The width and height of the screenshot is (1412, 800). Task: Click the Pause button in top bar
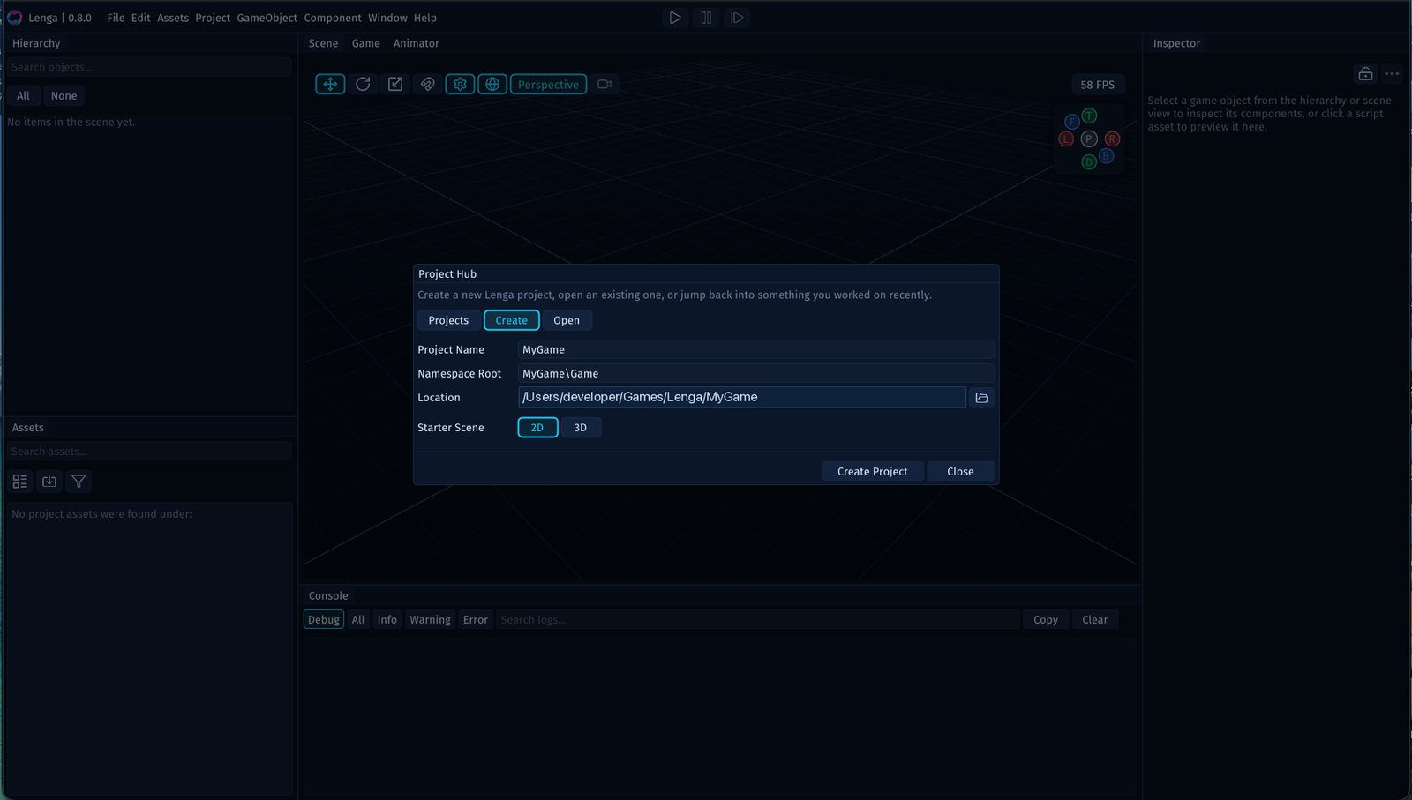[x=706, y=18]
